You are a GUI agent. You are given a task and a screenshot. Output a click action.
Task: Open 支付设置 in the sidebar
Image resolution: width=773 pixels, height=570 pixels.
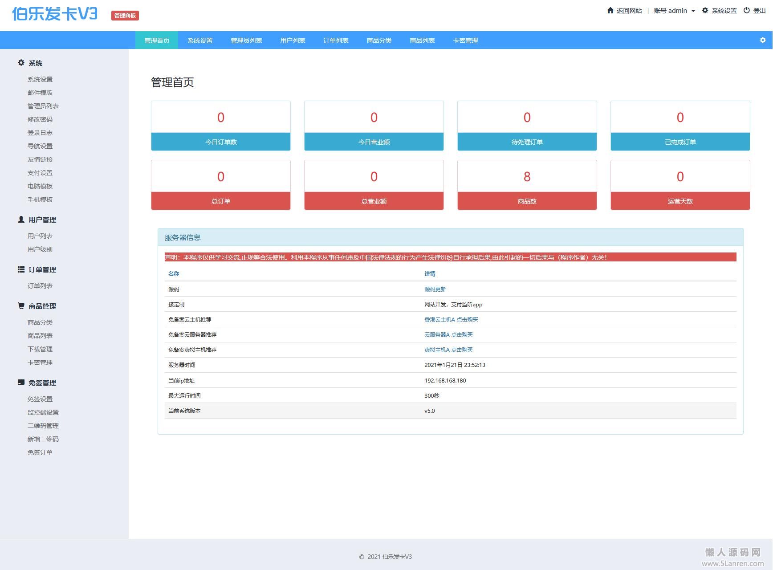pos(40,173)
